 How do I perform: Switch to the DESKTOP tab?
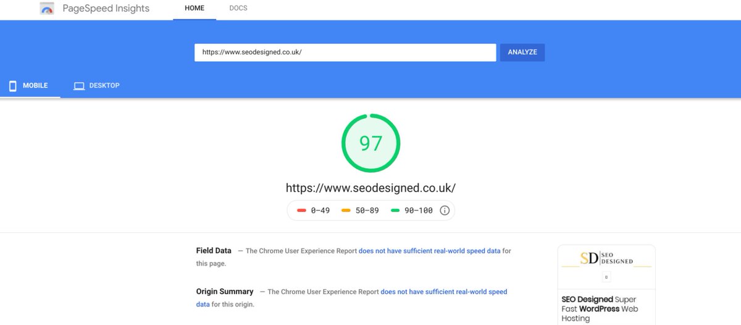(96, 86)
